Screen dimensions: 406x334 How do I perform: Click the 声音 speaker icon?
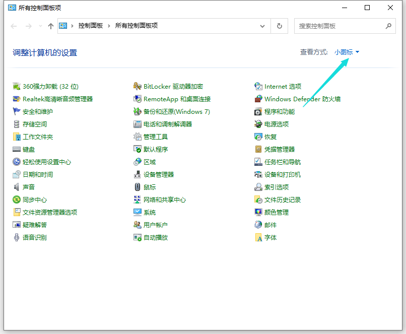17,187
